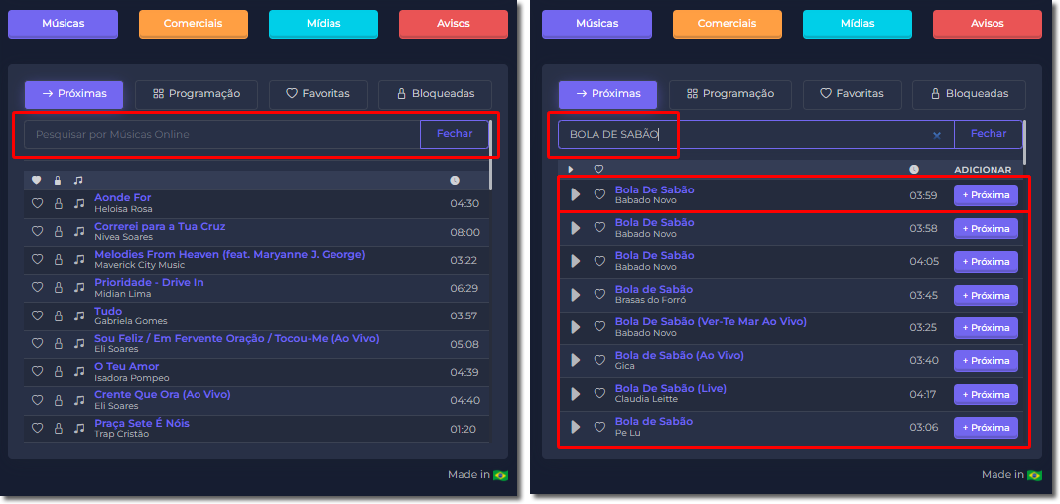Click the music note icon for Praça Sete É Nóis
The image size is (1060, 504).
coord(79,428)
